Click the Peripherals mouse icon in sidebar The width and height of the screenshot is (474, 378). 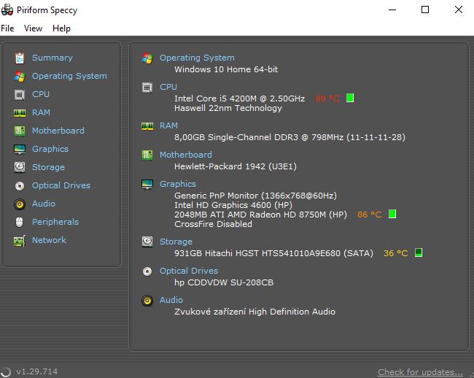(x=20, y=222)
